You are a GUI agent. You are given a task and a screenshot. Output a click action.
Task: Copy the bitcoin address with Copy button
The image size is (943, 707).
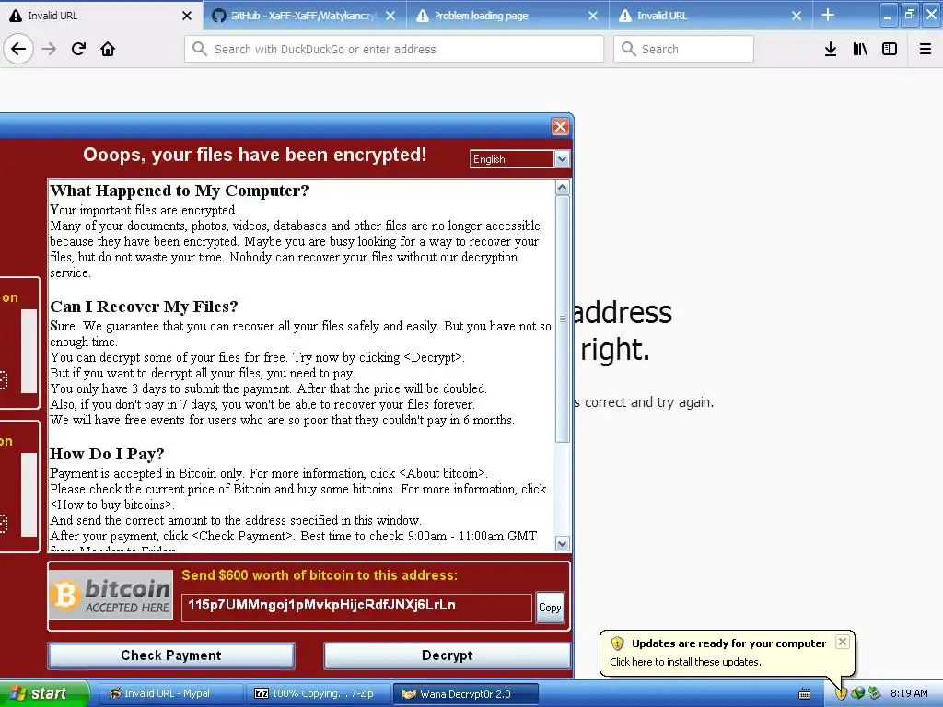click(x=550, y=608)
